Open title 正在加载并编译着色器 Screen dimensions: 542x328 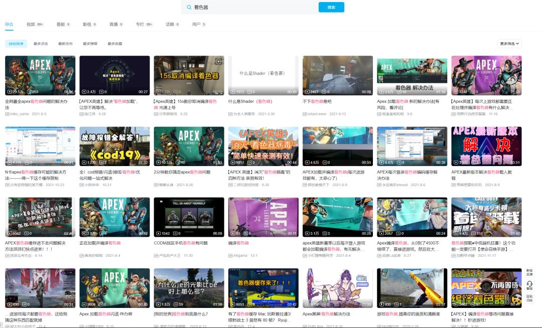(x=100, y=243)
